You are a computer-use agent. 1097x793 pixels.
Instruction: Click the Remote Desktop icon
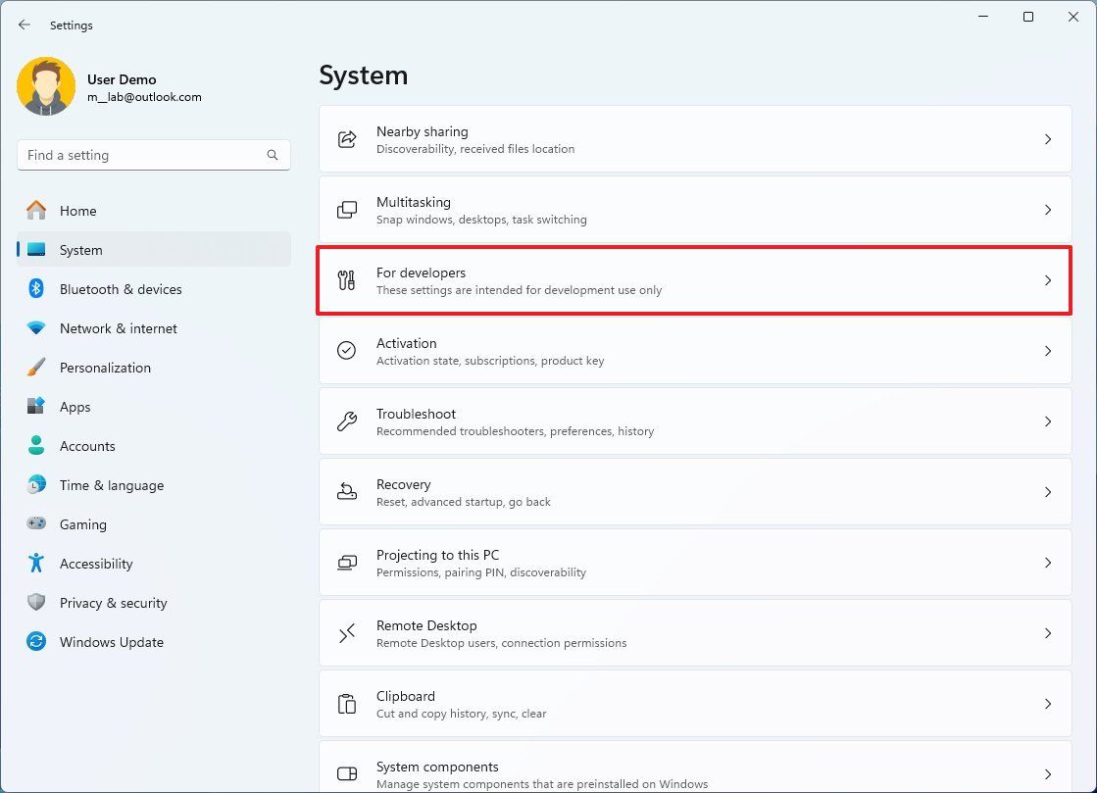pyautogui.click(x=347, y=633)
